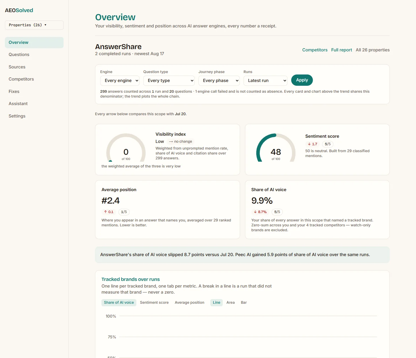Open the Full report link
This screenshot has height=358, width=416.
coord(341,50)
